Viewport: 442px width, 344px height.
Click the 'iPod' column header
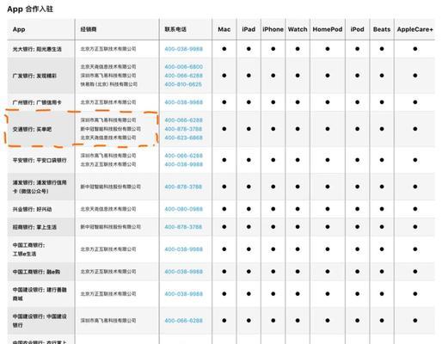[x=357, y=29]
